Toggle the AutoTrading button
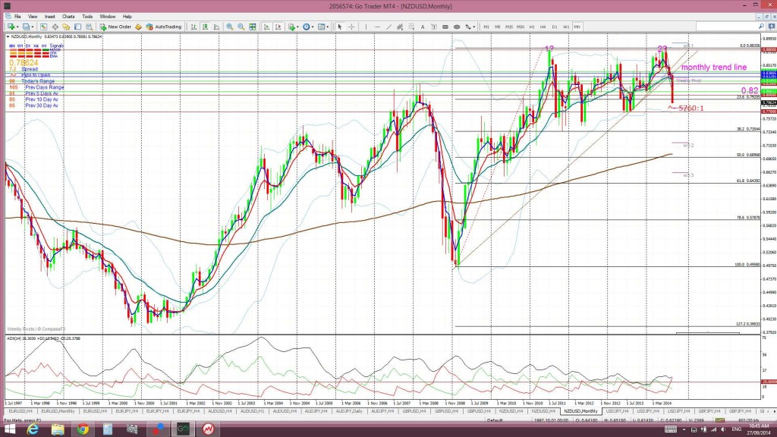This screenshot has height=437, width=777. pos(164,27)
